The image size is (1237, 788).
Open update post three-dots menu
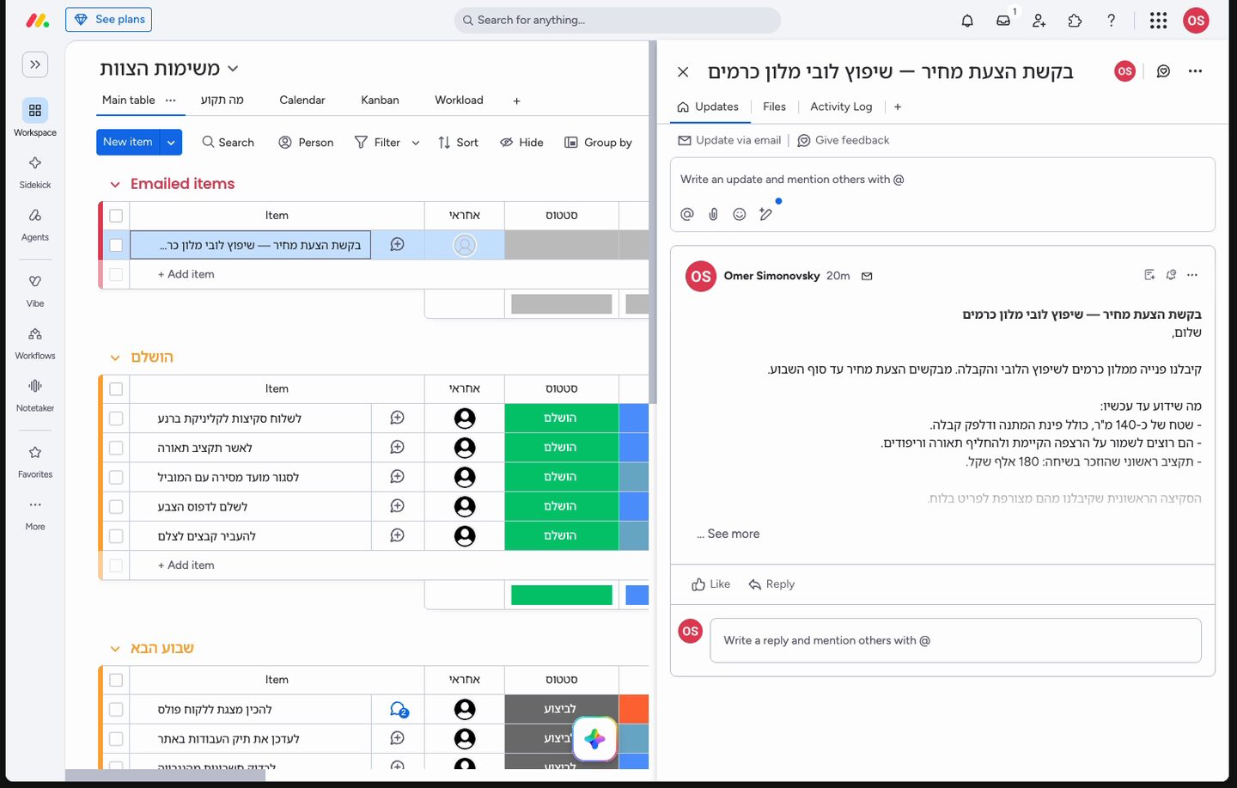(1192, 275)
